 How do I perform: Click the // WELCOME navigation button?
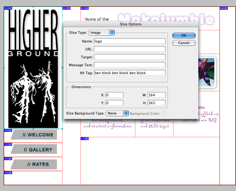point(34,135)
